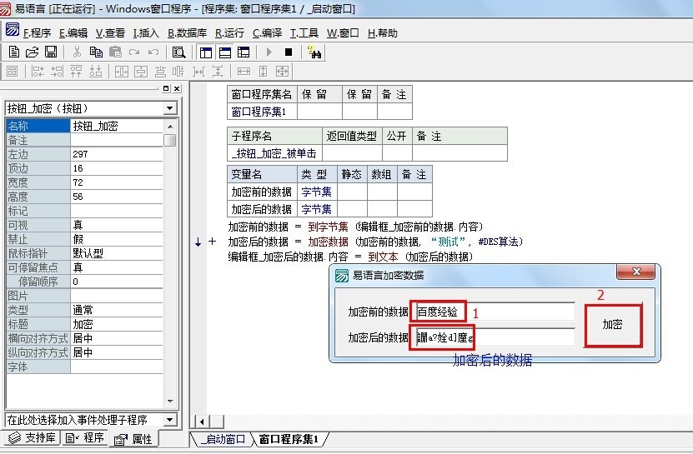Open the V.查看 menu
The image size is (693, 454).
click(110, 33)
